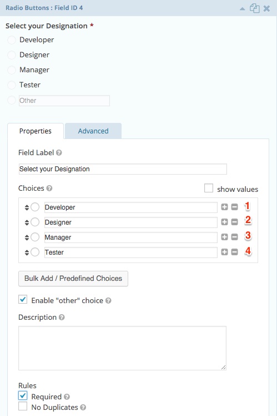Open help icon beside Description
Viewport: 277px width, 416px height.
[x=62, y=318]
